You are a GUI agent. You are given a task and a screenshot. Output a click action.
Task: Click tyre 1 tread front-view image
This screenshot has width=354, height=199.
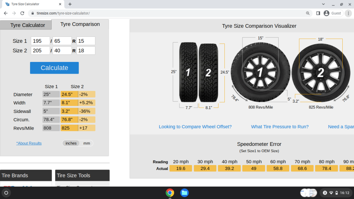pos(188,72)
